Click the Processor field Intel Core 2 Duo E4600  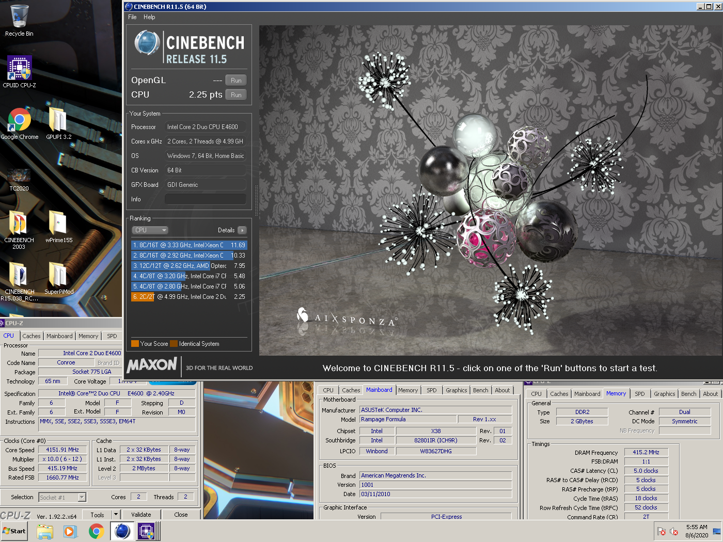[x=206, y=127]
